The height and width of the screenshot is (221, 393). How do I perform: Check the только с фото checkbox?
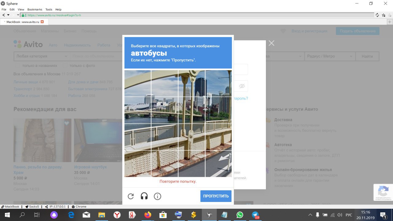click(65, 66)
